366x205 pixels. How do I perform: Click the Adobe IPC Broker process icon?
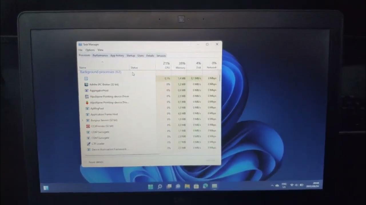(86, 84)
